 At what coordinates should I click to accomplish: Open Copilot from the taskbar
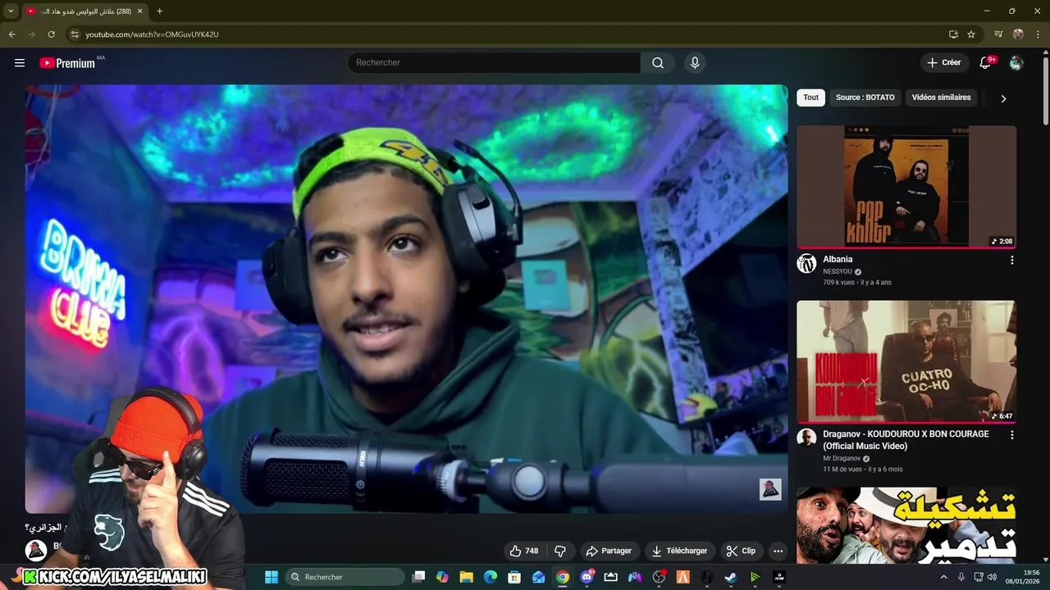coord(443,577)
